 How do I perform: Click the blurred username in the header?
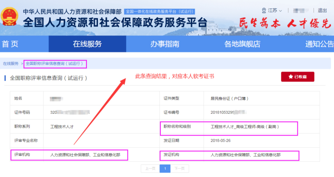301,10
